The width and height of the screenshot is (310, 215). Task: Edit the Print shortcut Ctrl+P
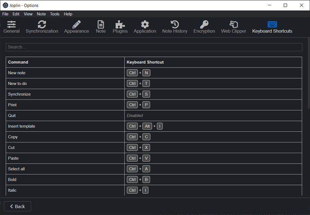pyautogui.click(x=138, y=105)
